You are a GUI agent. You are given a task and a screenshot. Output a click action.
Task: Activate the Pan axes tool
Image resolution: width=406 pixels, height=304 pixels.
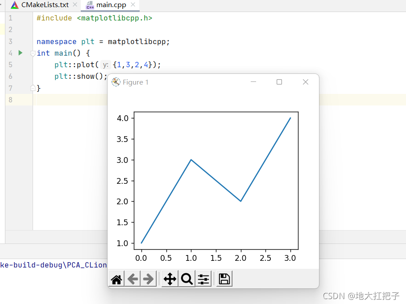[170, 279]
